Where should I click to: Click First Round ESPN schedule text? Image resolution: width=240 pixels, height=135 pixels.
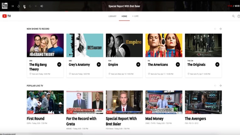(x=37, y=123)
